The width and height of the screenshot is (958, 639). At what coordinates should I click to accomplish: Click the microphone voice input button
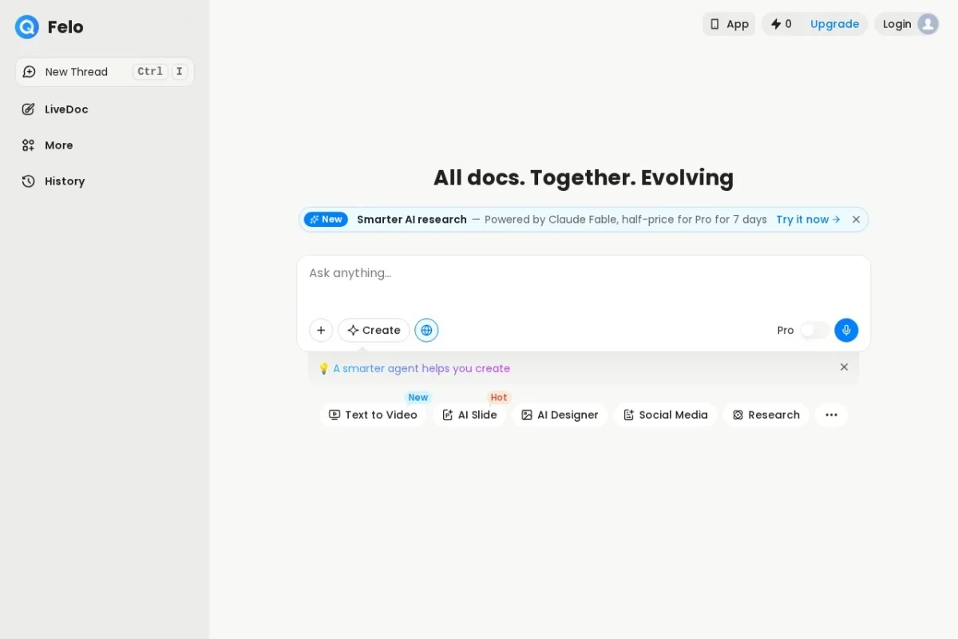click(x=846, y=331)
